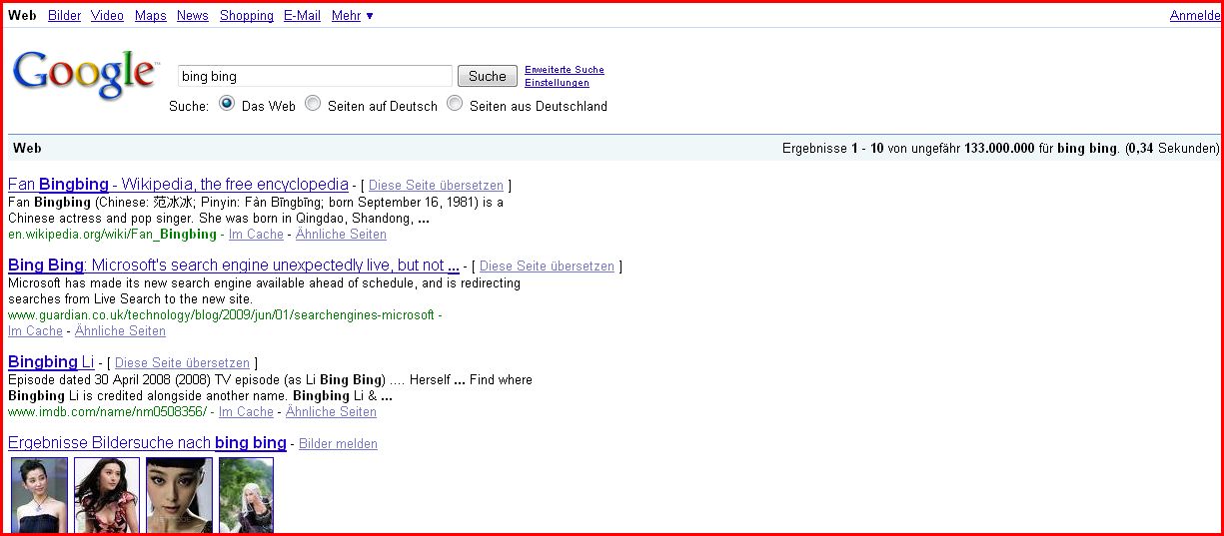Click the bold 'Web' label in results bar
Screen dimensions: 1224x536
[x=27, y=148]
